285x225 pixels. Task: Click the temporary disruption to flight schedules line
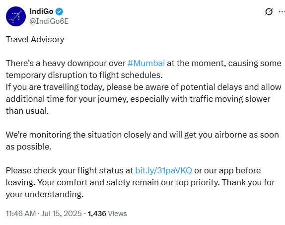[x=84, y=75]
